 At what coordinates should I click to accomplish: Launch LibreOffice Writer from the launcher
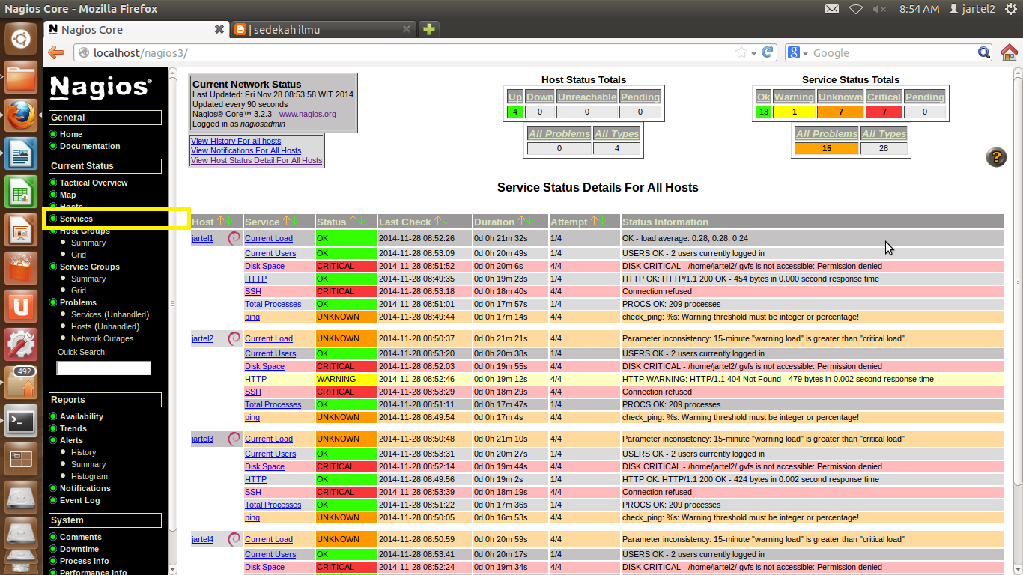coord(21,153)
